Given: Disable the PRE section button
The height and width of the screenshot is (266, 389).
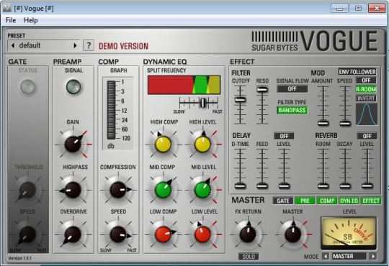Looking at the screenshot, I should tap(305, 201).
